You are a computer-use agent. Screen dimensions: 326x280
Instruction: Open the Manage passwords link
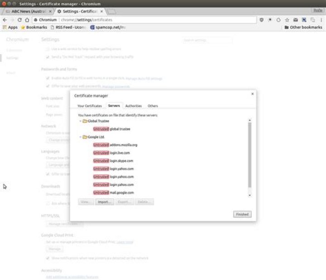click(x=116, y=86)
